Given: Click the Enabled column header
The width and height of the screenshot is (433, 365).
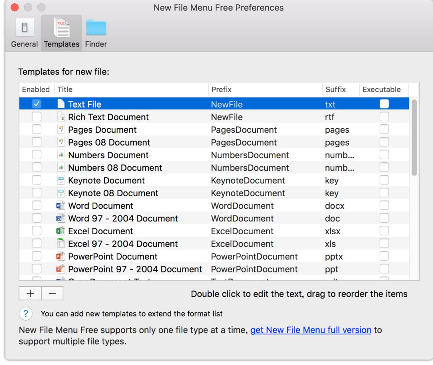Looking at the screenshot, I should point(36,89).
